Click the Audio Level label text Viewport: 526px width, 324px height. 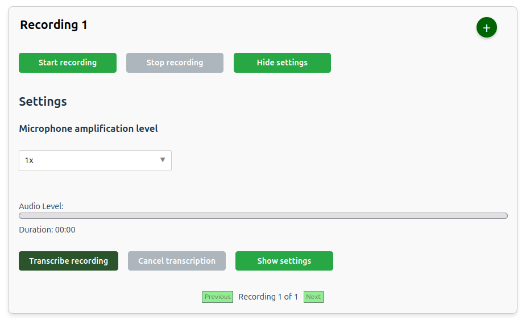(x=41, y=206)
